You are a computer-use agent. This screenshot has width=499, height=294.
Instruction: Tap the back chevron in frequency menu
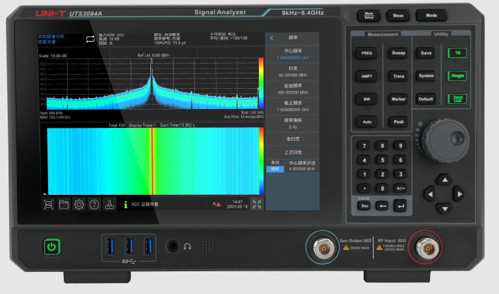[x=271, y=38]
